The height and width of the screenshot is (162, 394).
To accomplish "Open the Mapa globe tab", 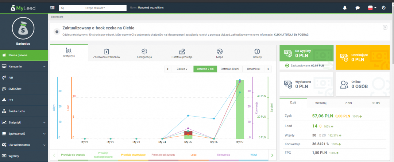I will (x=219, y=53).
